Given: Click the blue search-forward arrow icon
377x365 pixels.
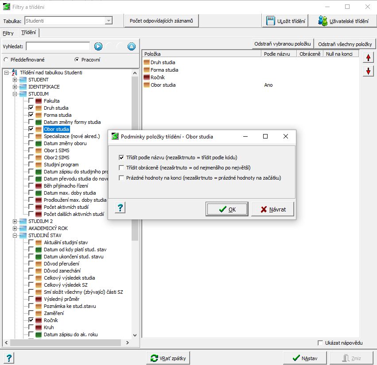Looking at the screenshot, I should pyautogui.click(x=98, y=46).
